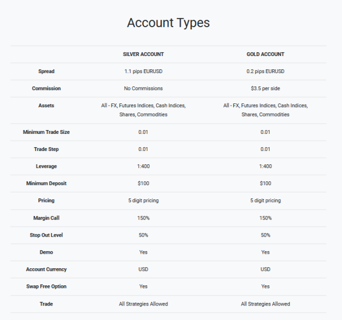
Task: Click the Commission row label
Action: [46, 89]
